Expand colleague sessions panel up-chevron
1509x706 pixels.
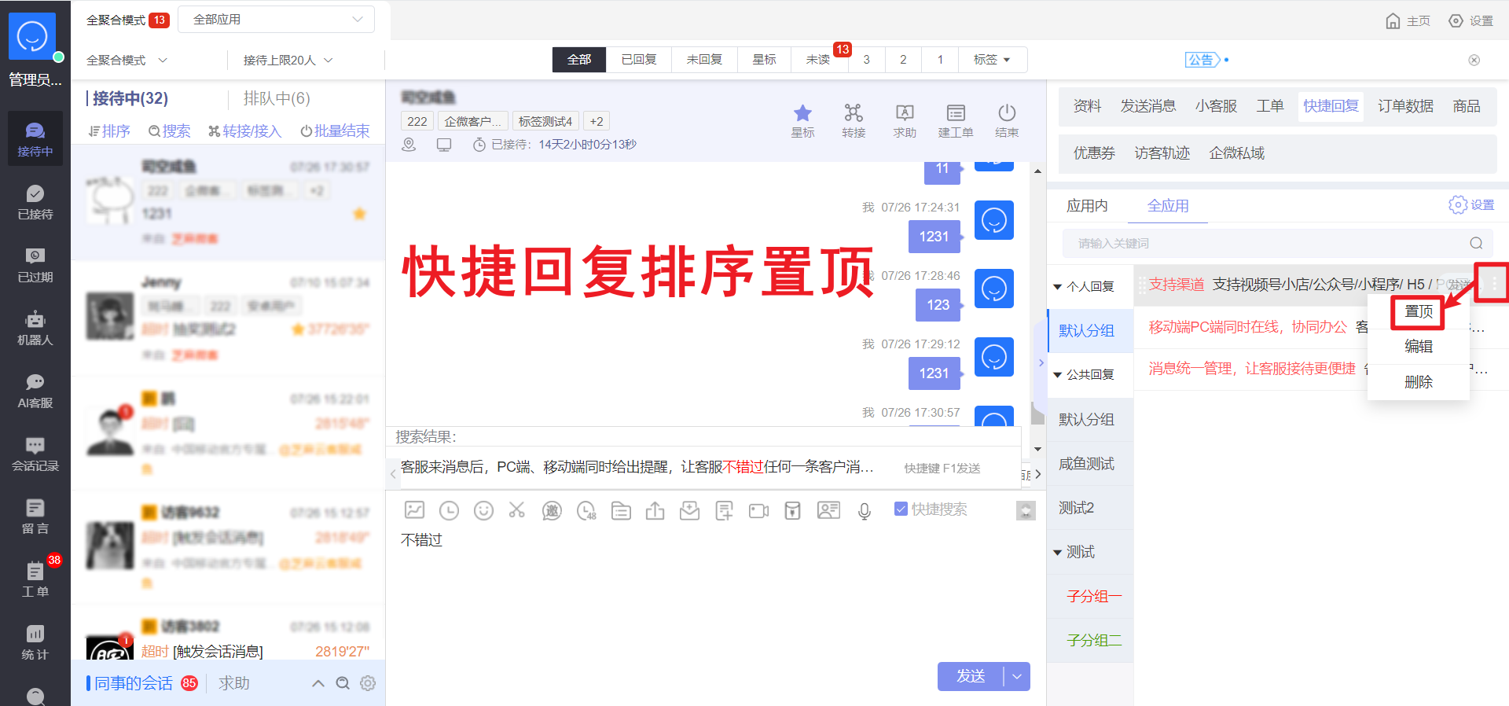click(x=318, y=683)
